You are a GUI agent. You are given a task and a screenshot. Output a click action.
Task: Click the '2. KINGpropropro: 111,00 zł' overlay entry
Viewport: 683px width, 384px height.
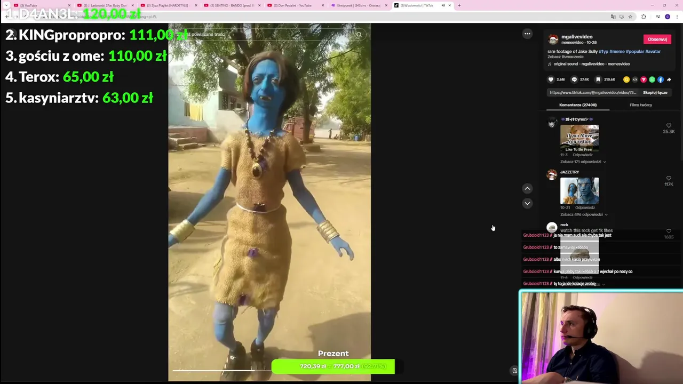[97, 35]
